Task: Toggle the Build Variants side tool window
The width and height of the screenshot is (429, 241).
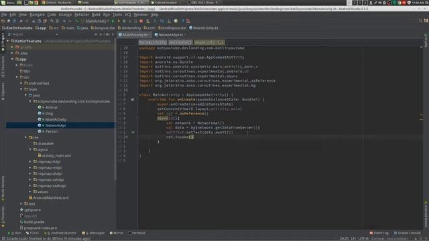Action: pos(3,188)
